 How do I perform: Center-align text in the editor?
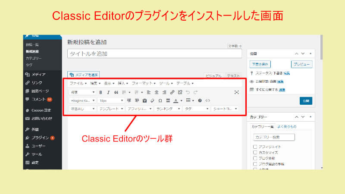pyautogui.click(x=157, y=92)
